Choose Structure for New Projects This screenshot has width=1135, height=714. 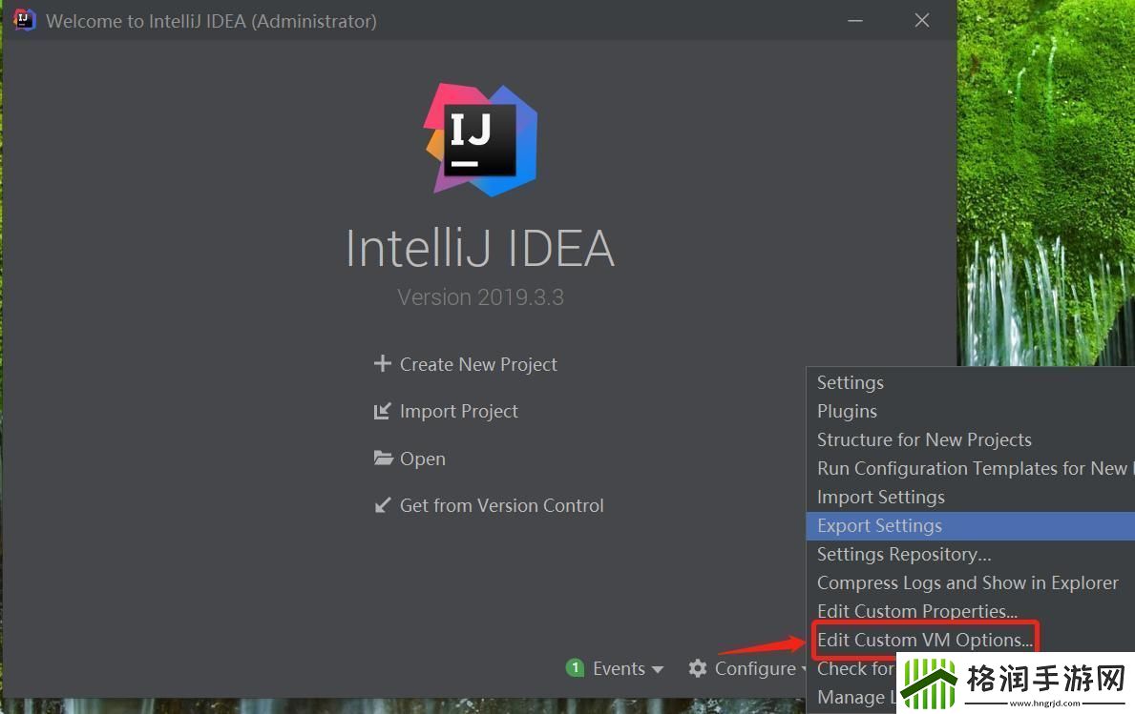[x=923, y=439]
